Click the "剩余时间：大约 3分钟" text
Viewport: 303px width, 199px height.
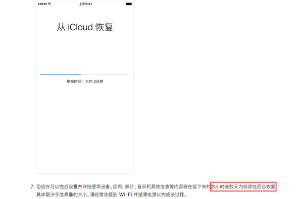click(x=85, y=82)
